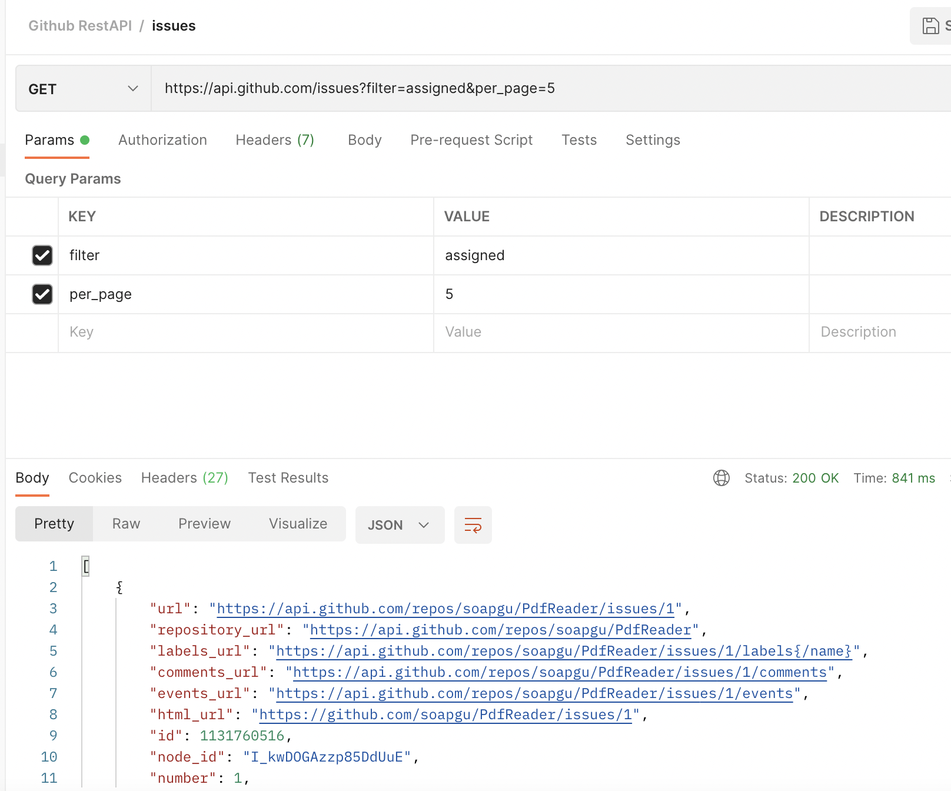The height and width of the screenshot is (791, 951).
Task: Open the Github RestAPI breadcrumb link
Action: pos(80,26)
